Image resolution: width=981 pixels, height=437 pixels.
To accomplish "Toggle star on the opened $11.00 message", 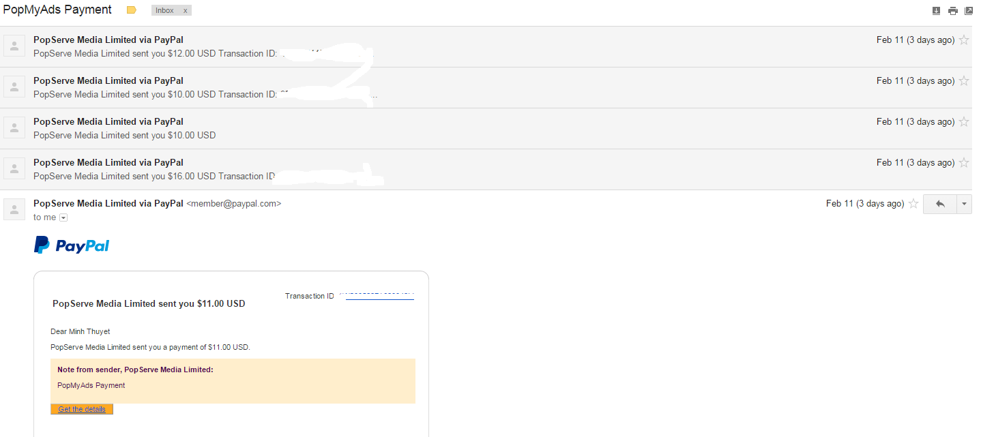I will [913, 204].
